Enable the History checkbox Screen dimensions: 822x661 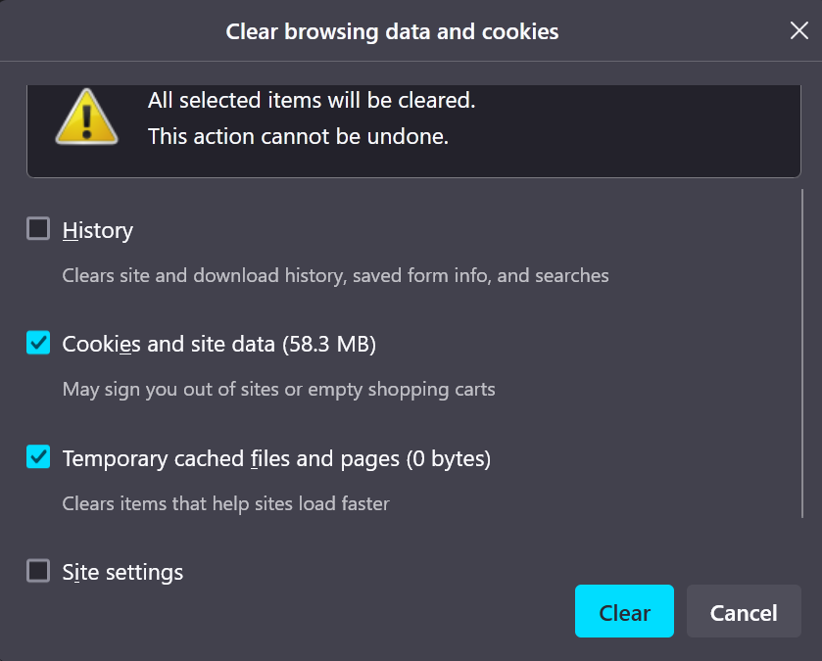coord(38,229)
